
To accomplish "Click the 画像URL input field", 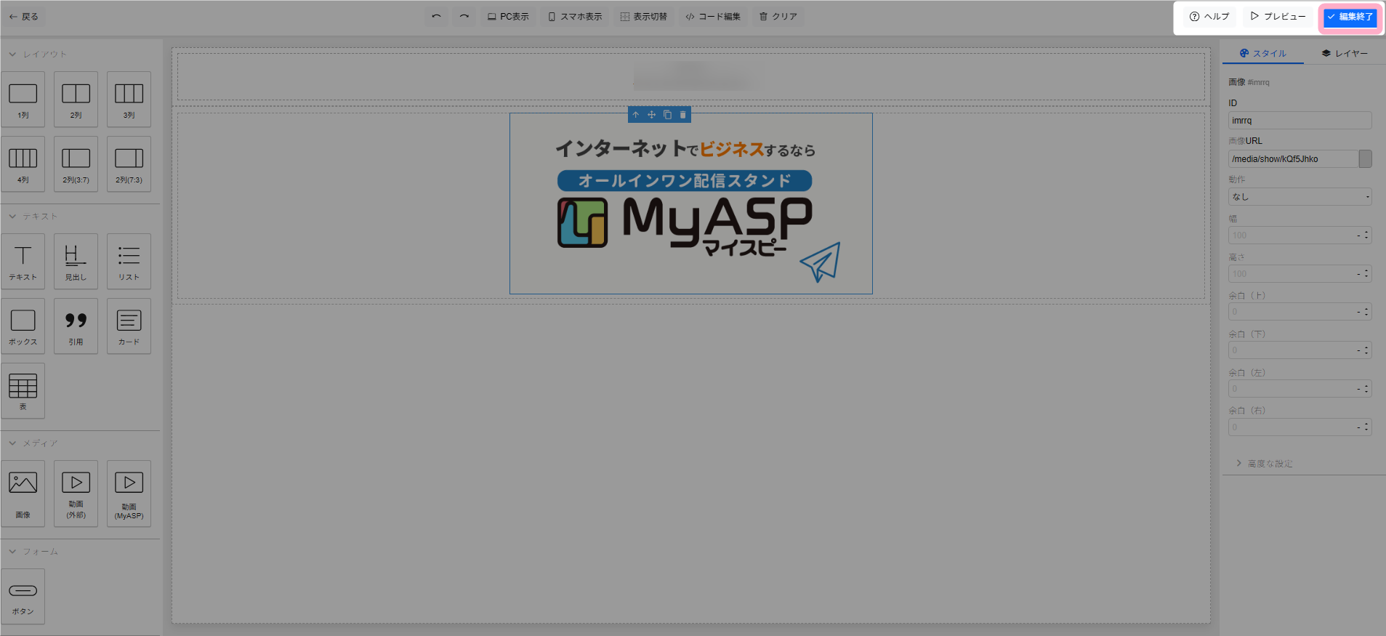I will click(1293, 159).
